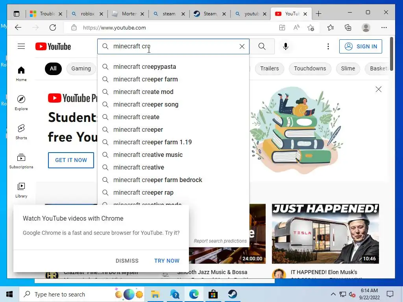Open Windows Start menu
This screenshot has height=302, width=403.
coord(9,294)
